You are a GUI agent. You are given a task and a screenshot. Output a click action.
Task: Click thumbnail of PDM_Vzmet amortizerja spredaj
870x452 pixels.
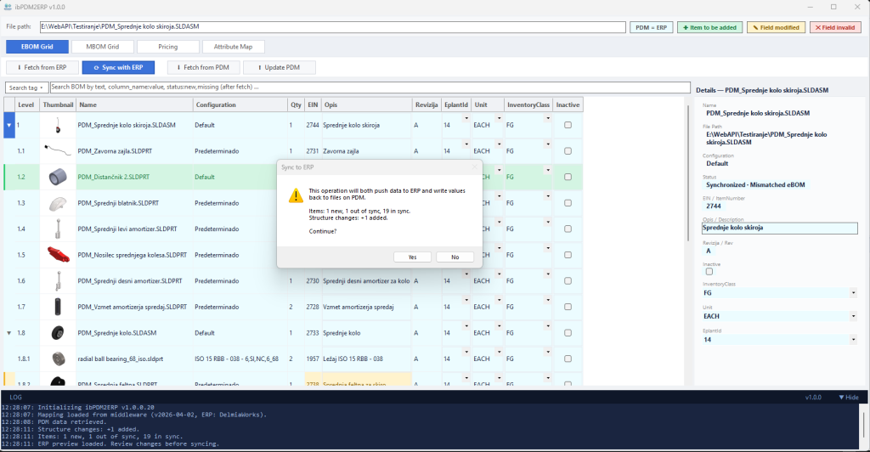58,307
